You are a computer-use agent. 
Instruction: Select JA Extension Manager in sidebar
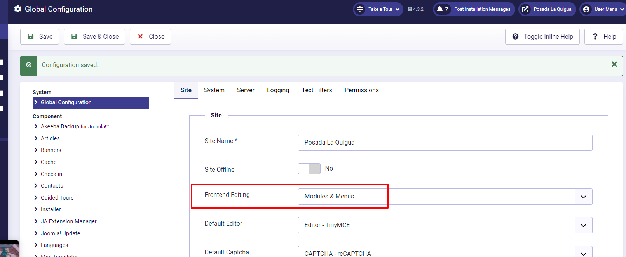point(68,221)
